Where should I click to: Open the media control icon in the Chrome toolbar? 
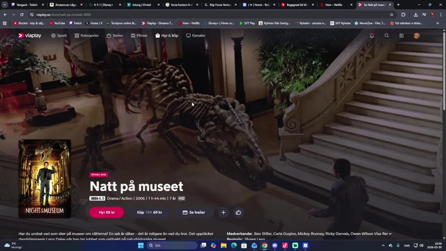pos(424,15)
